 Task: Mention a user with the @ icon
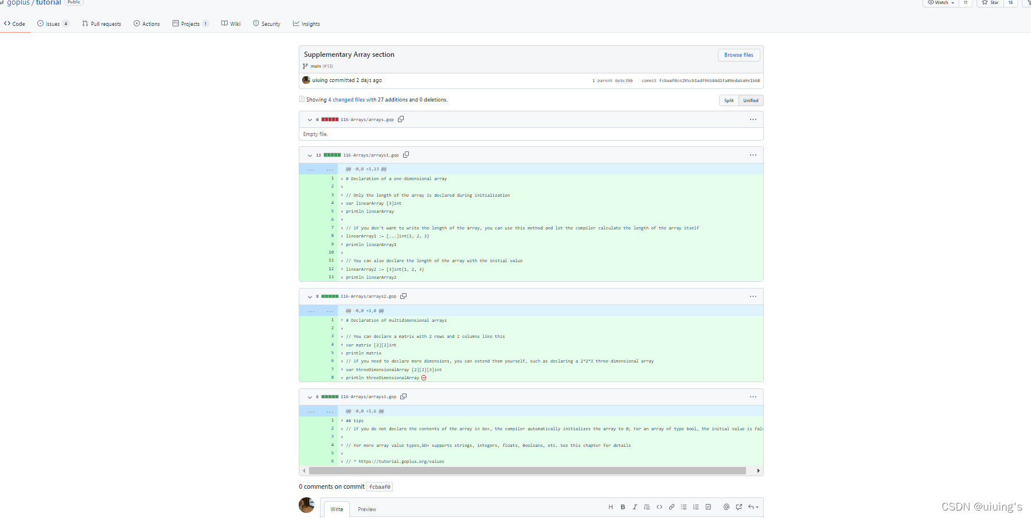click(727, 507)
